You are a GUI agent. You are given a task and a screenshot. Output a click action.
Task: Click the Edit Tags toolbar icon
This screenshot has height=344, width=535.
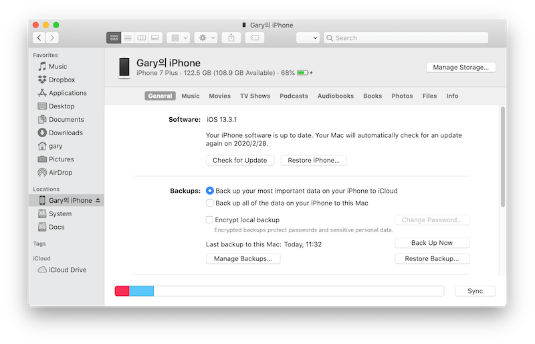[x=255, y=37]
